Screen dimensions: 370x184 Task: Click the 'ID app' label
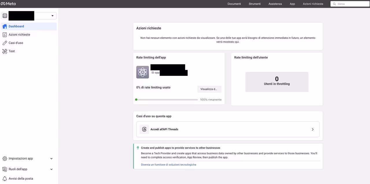coord(155,73)
